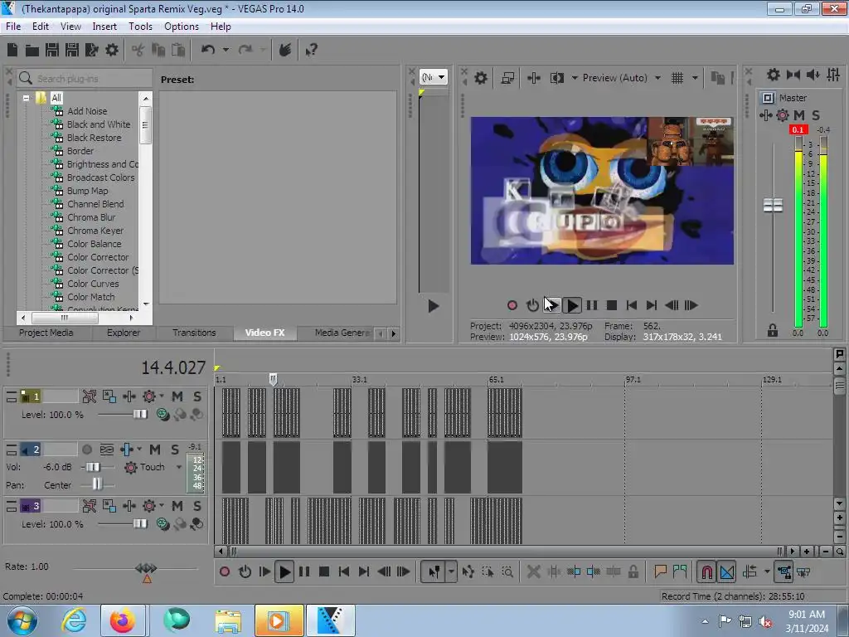Pause playback in timeline transport
This screenshot has height=637, width=849.
click(x=304, y=571)
